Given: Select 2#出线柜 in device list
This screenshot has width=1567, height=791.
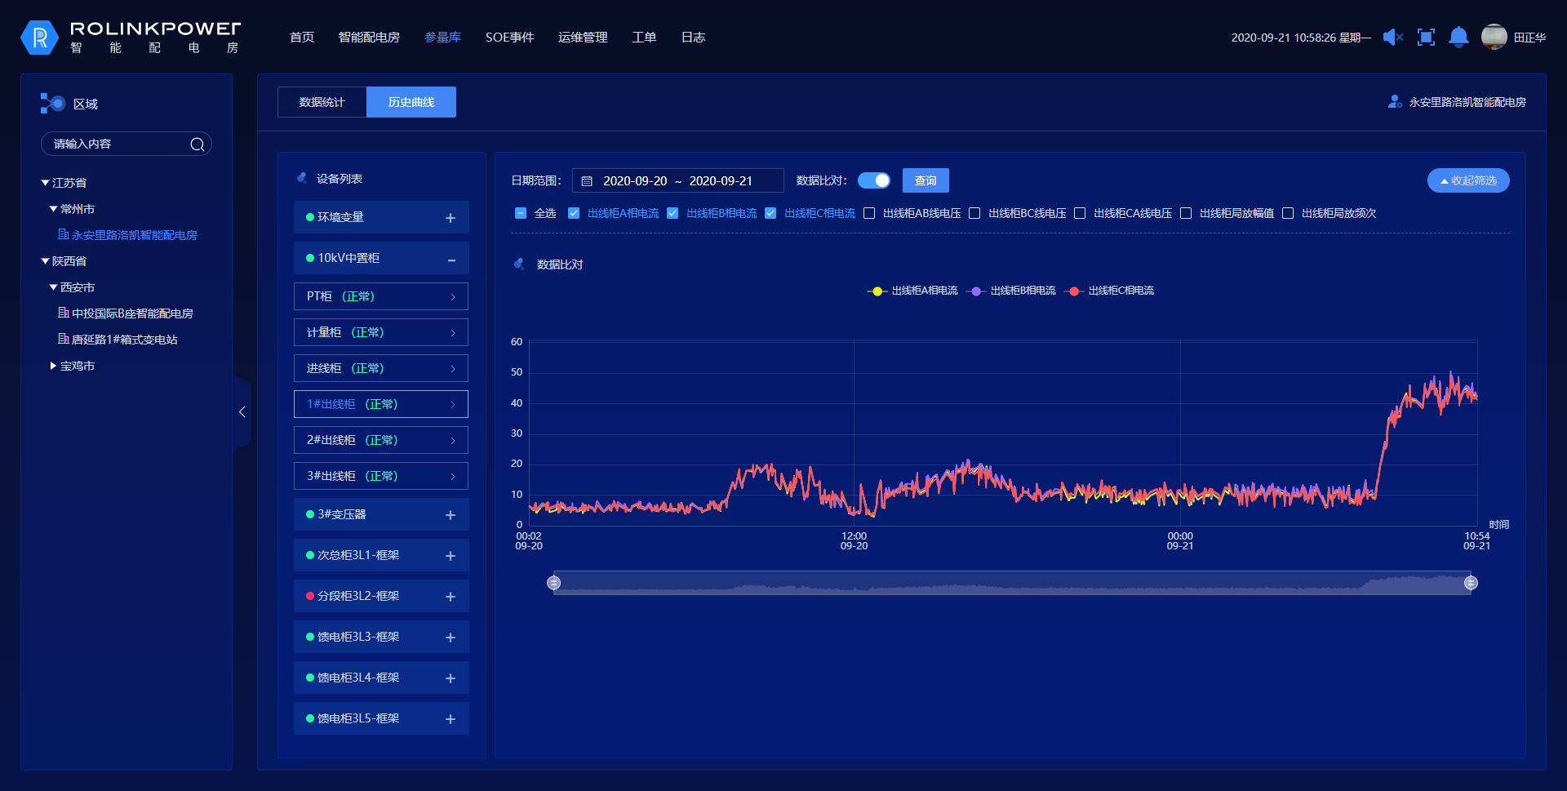Looking at the screenshot, I should coord(380,441).
